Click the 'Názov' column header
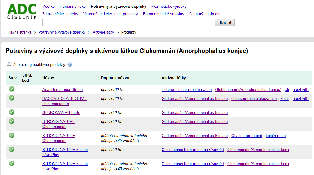314x175 pixels. click(48, 78)
